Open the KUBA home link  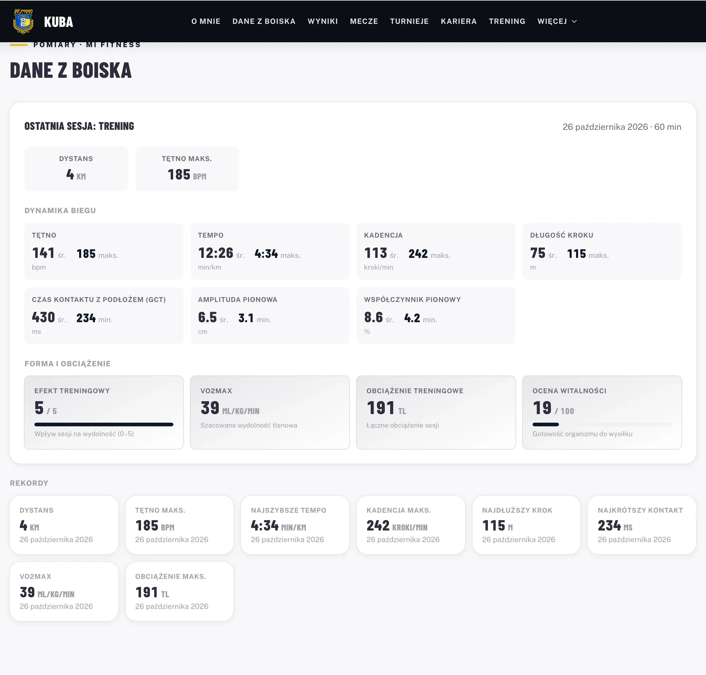point(58,22)
